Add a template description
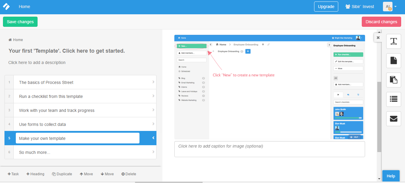Image resolution: width=405 pixels, height=183 pixels. tap(37, 62)
